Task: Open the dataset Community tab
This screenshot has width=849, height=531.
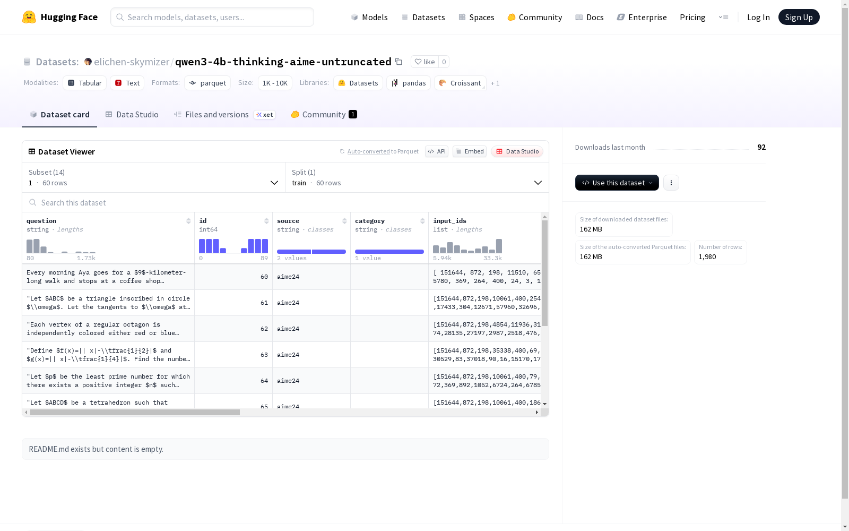Action: pos(324,115)
